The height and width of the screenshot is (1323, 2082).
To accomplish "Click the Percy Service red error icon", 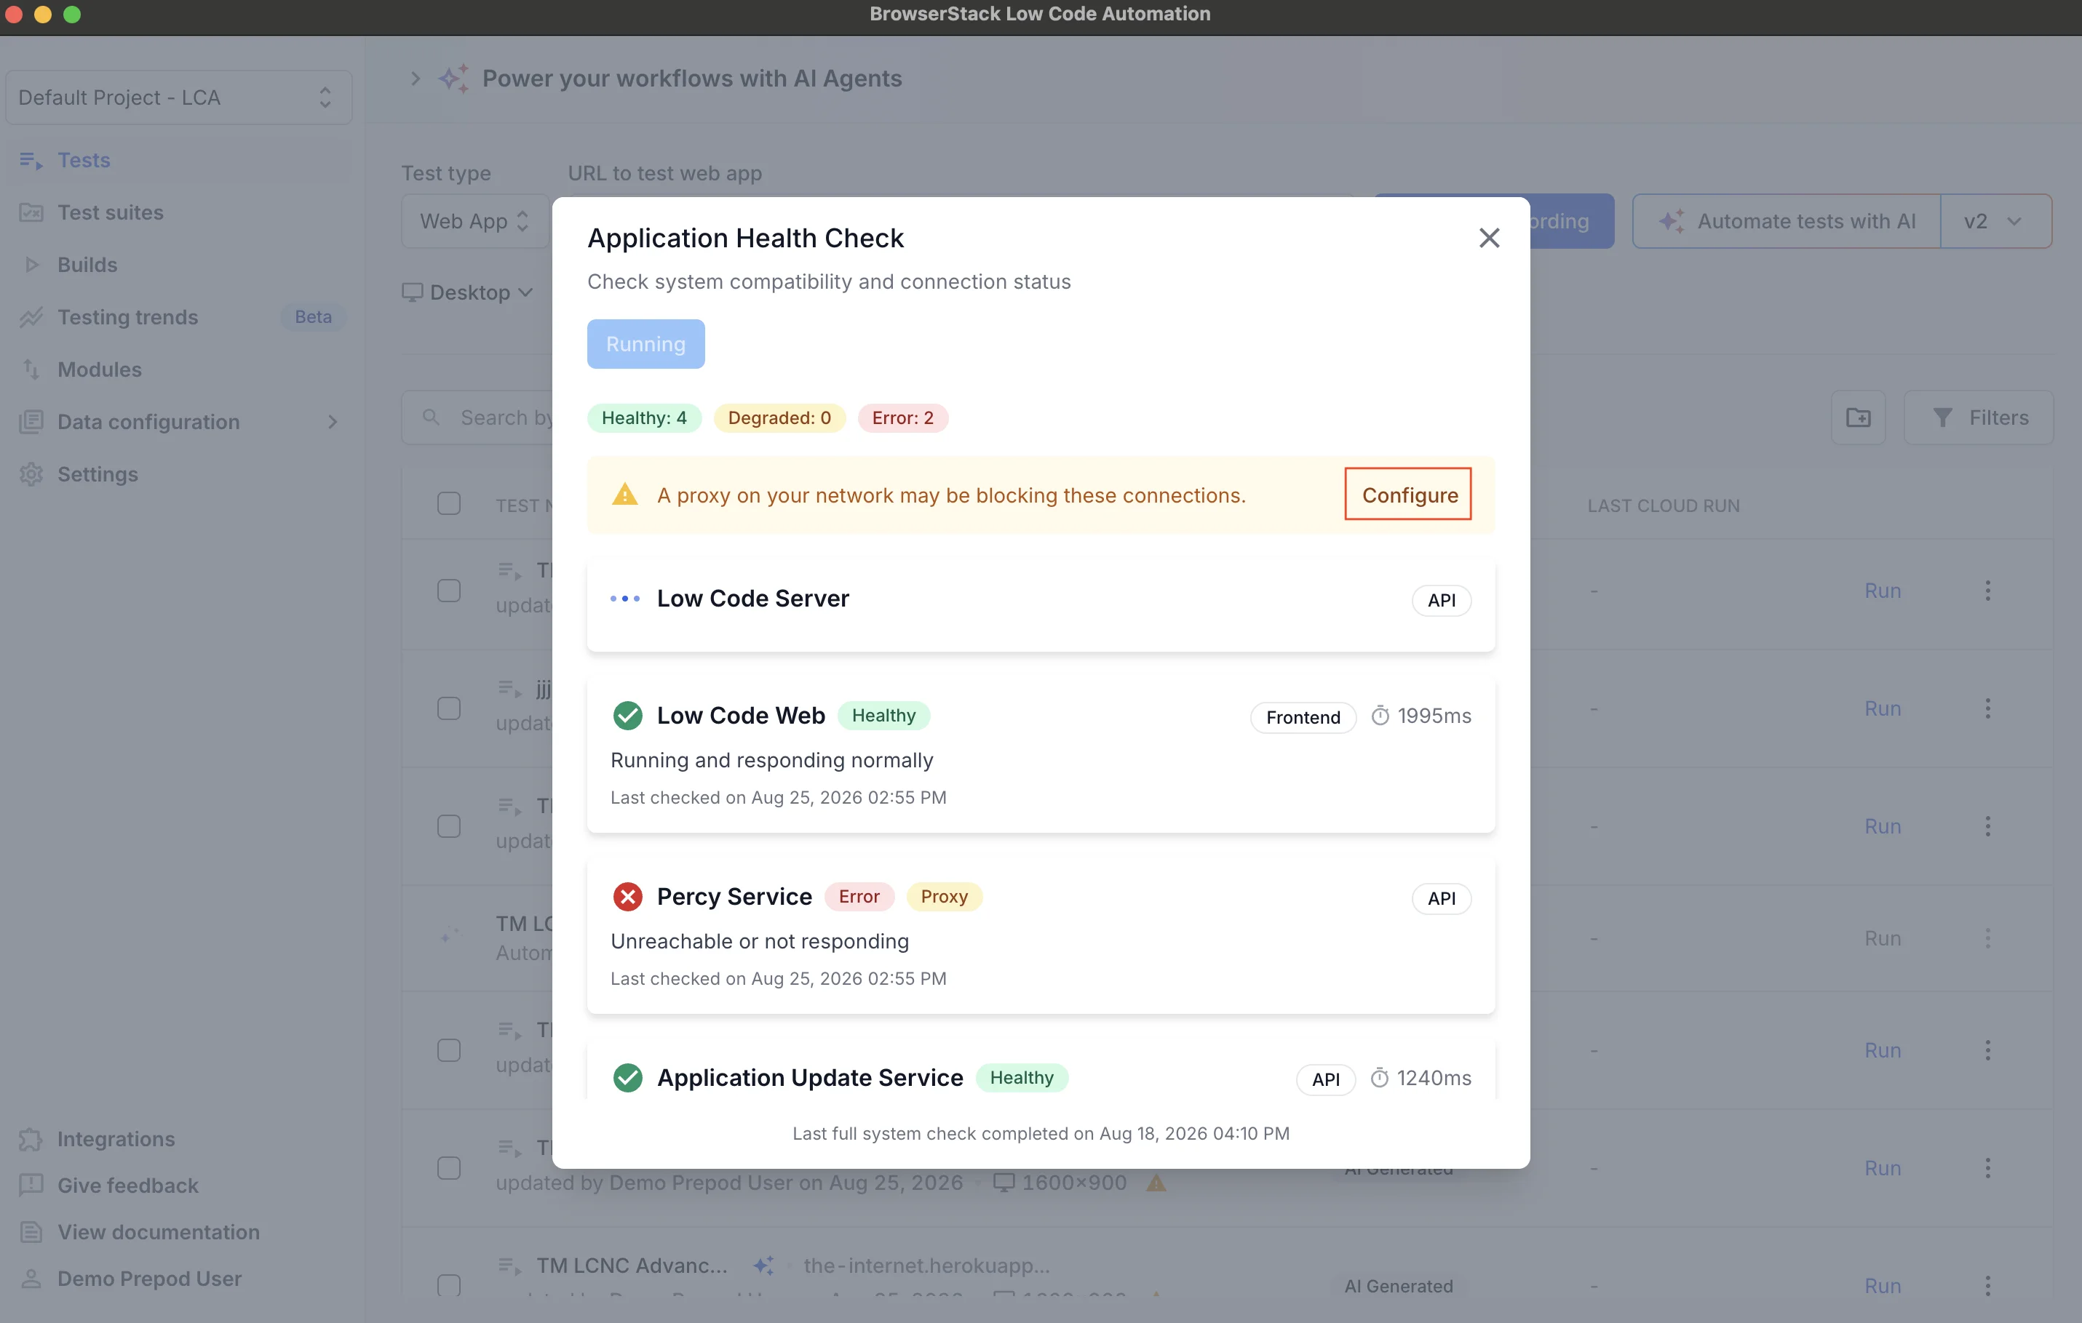I will click(x=628, y=897).
